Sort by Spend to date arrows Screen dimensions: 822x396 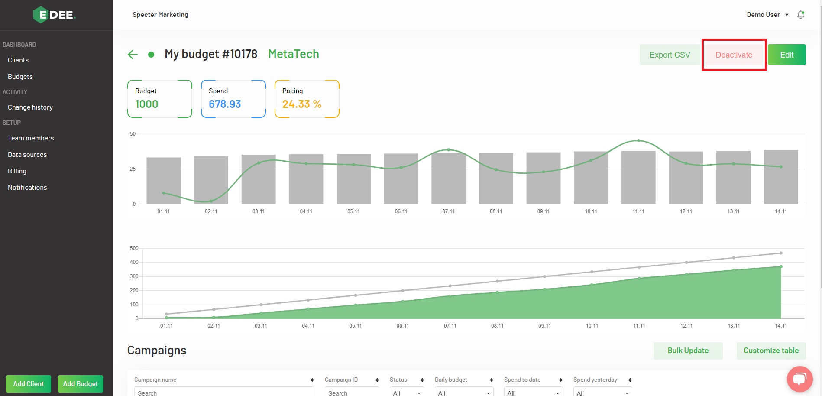(x=560, y=380)
